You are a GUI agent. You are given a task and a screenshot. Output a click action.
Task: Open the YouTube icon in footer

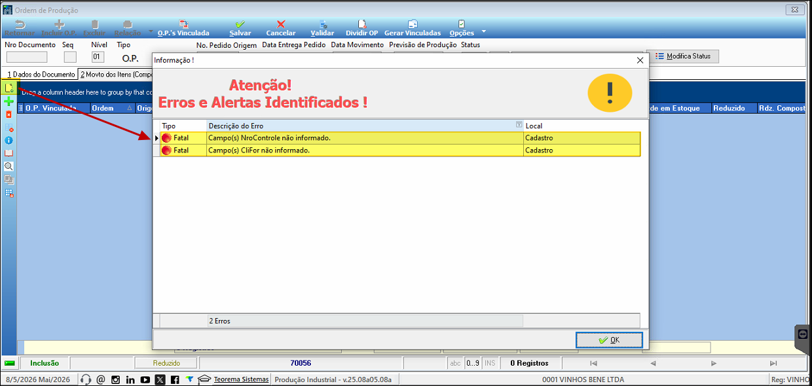click(x=145, y=379)
